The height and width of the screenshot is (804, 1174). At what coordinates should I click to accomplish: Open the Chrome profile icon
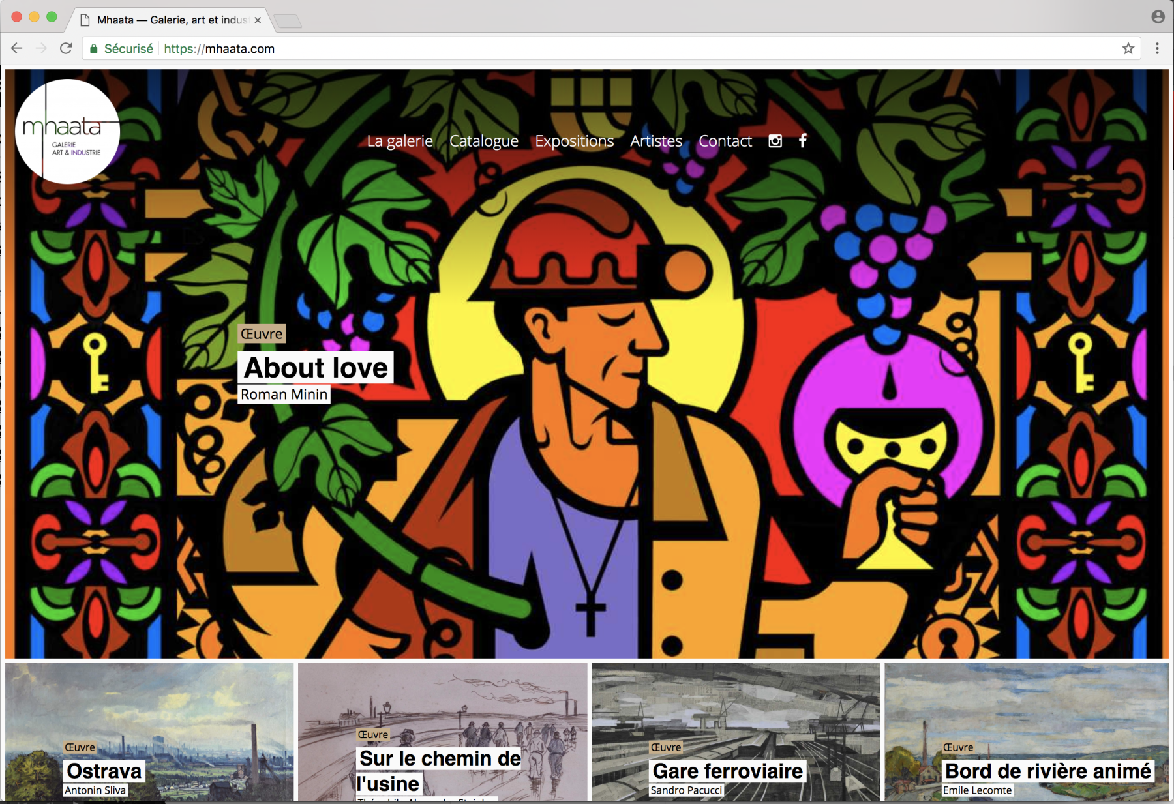(1158, 17)
